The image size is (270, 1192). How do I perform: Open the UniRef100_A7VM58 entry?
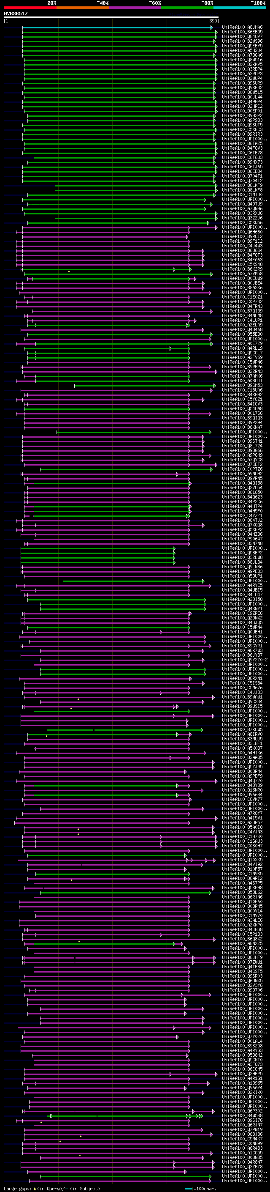(242, 274)
